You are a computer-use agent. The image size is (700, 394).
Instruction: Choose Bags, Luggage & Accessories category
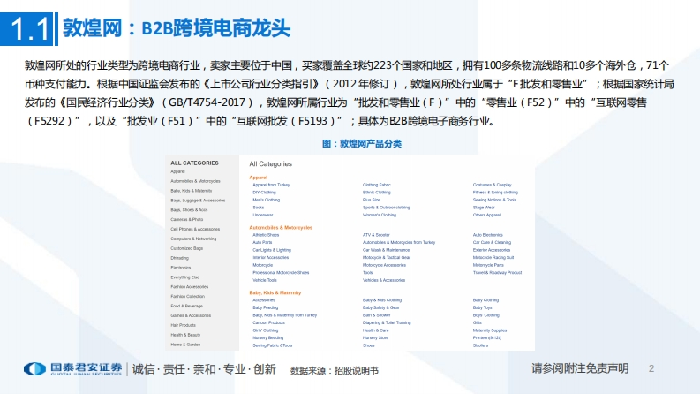point(198,201)
